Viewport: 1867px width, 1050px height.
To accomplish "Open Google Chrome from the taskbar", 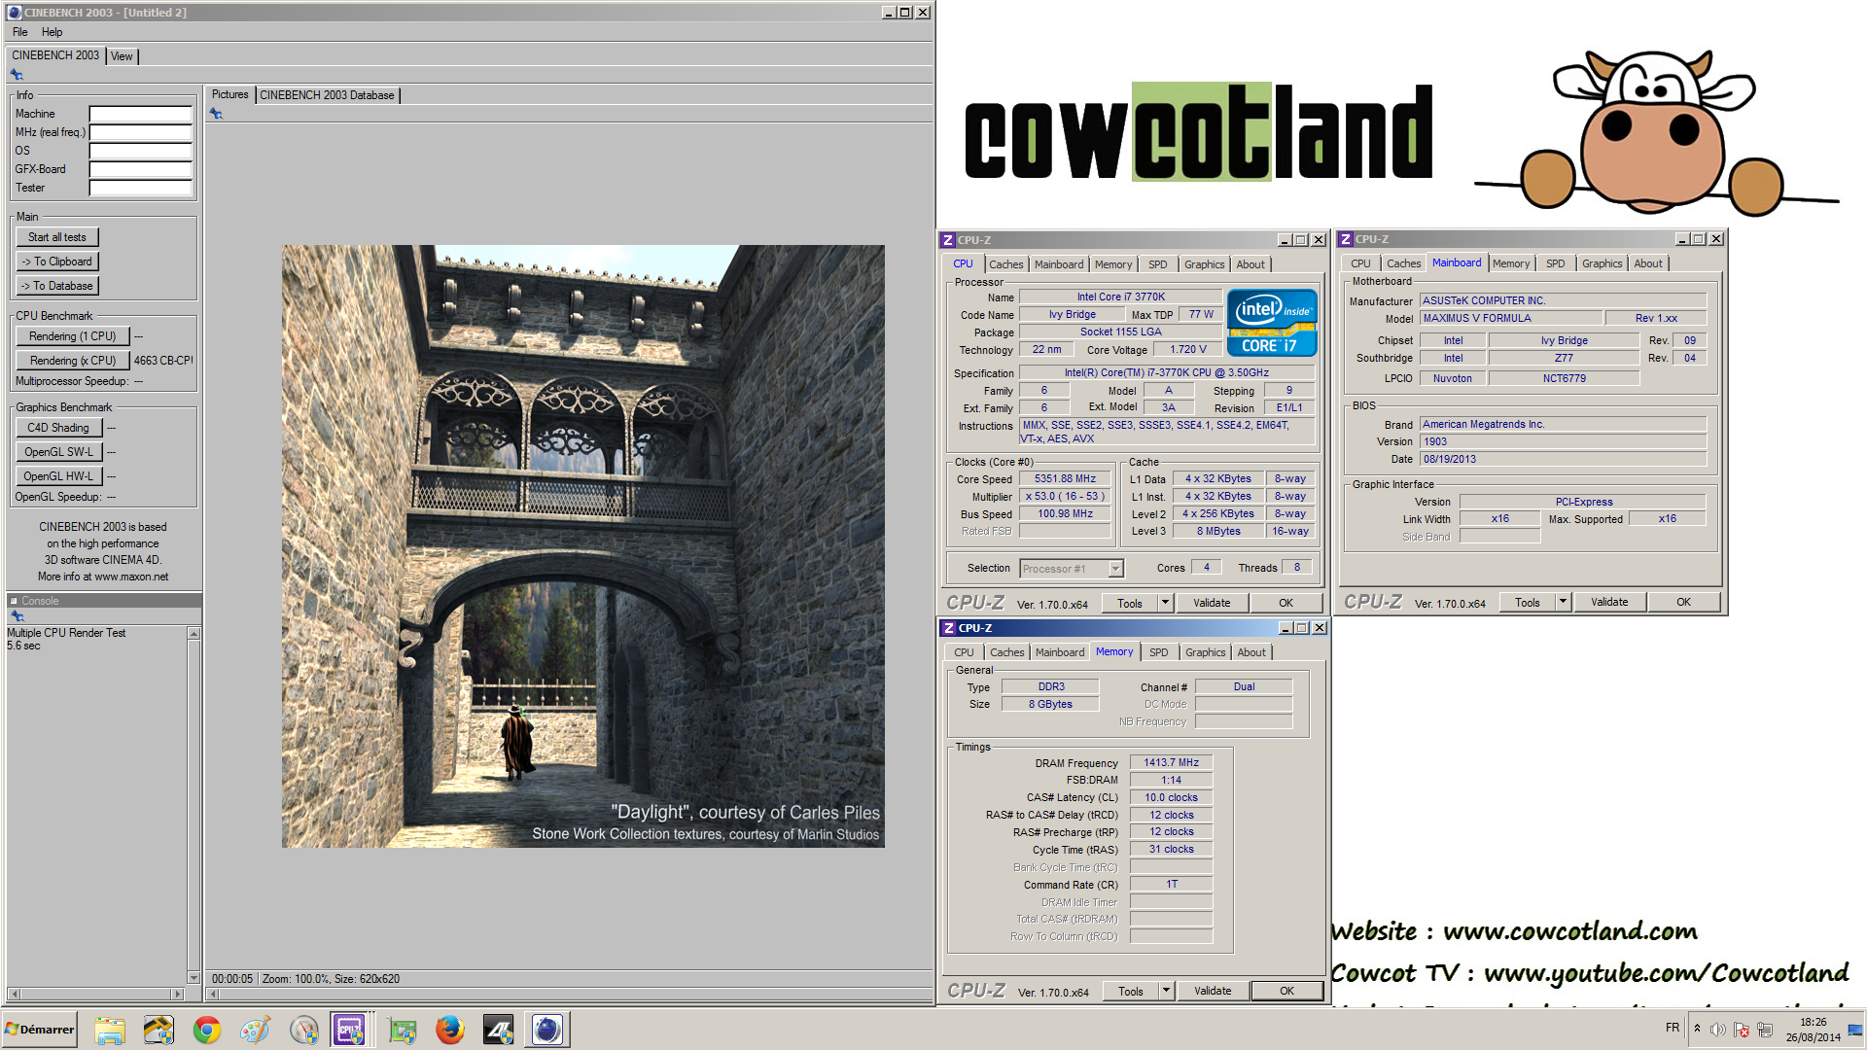I will click(207, 1030).
